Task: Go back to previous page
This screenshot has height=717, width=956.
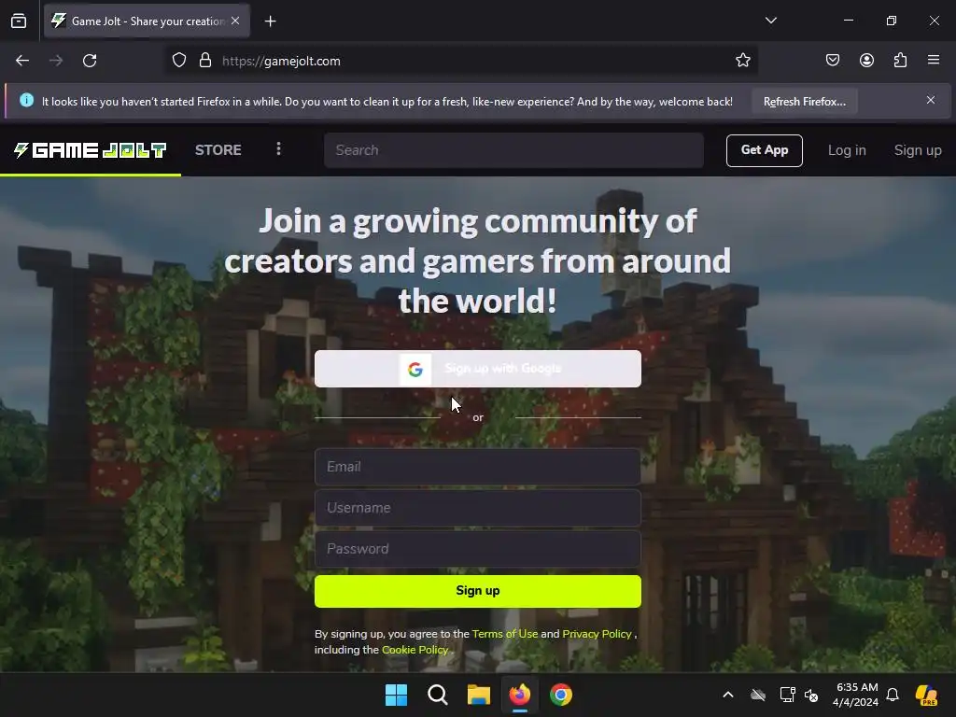Action: click(22, 61)
